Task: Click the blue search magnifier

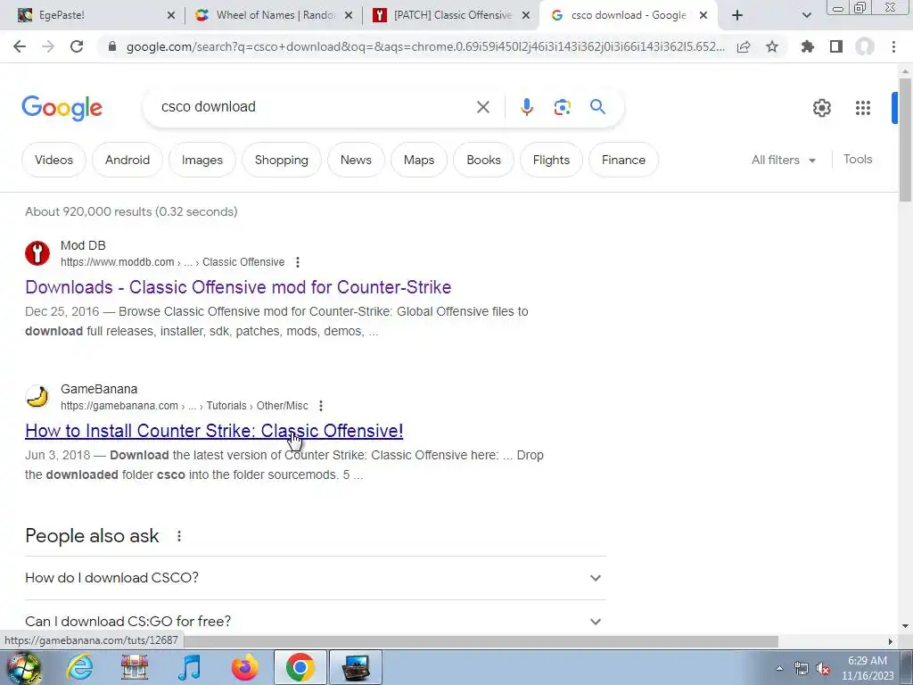Action: 597,107
